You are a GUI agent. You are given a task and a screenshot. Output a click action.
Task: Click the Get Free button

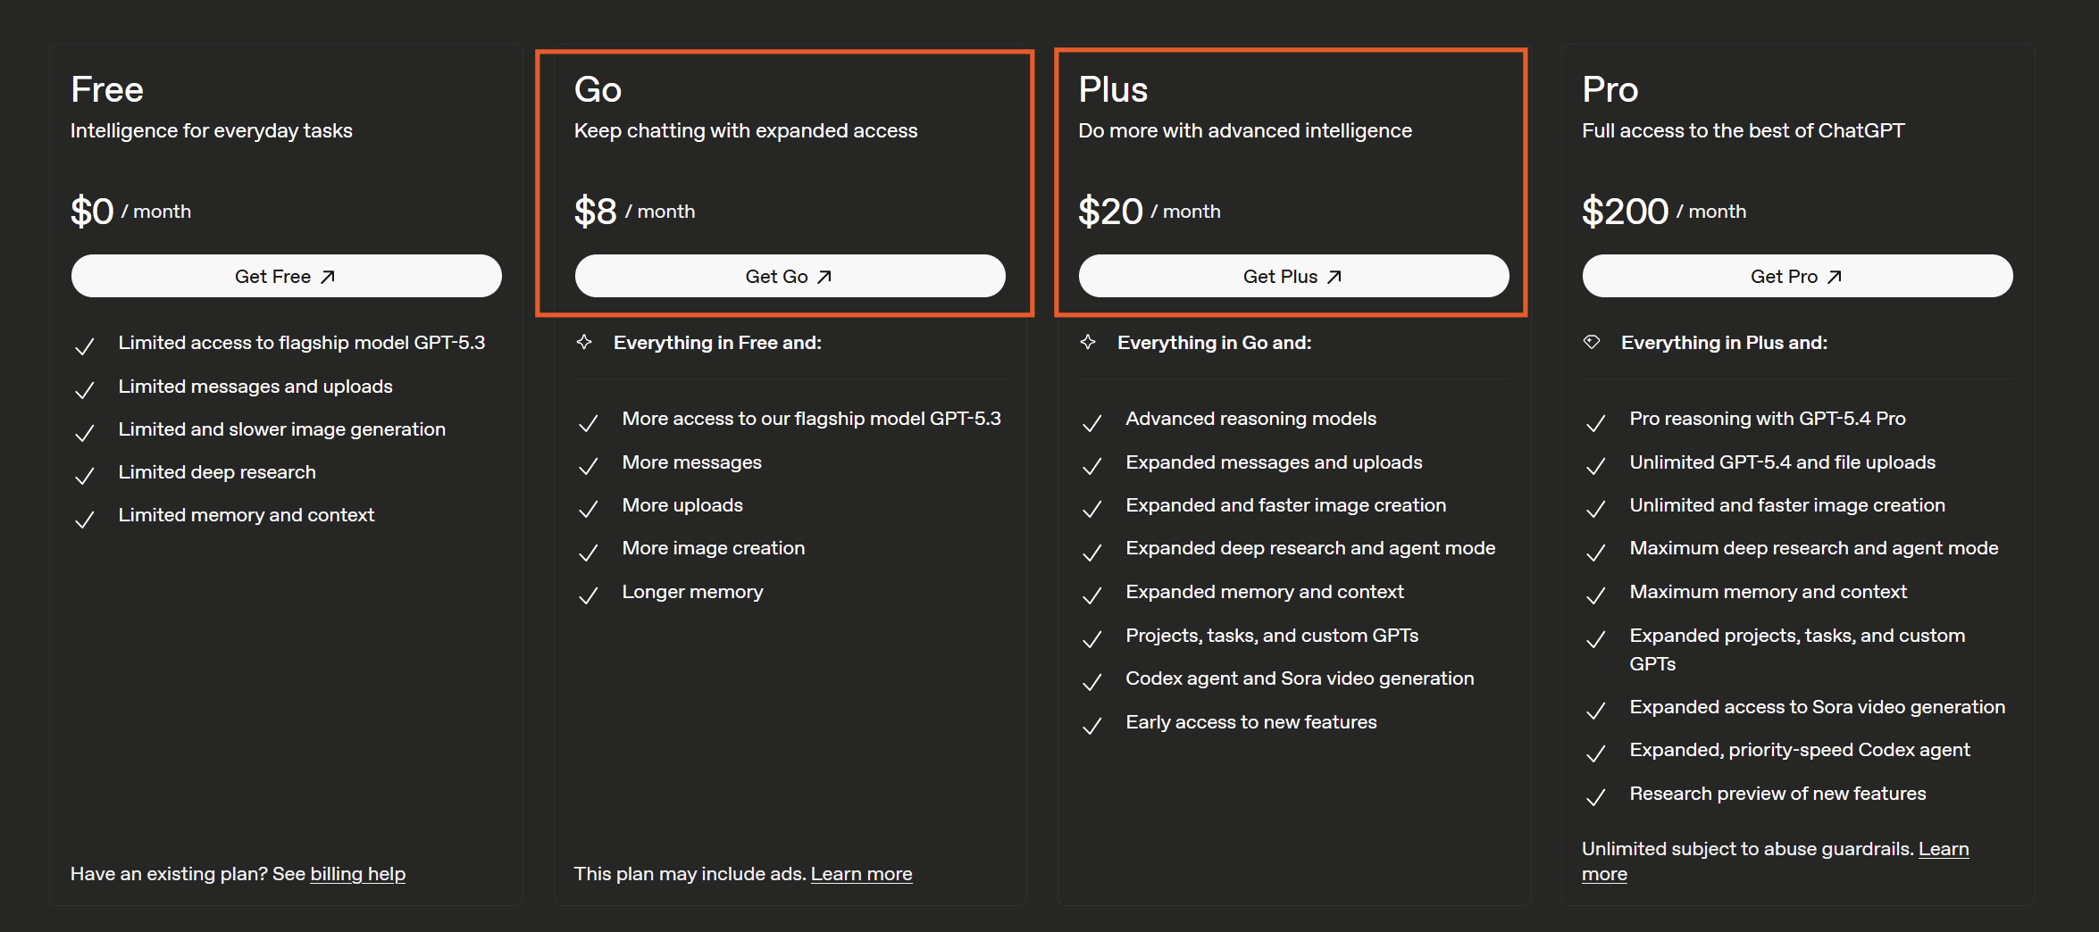pyautogui.click(x=286, y=277)
